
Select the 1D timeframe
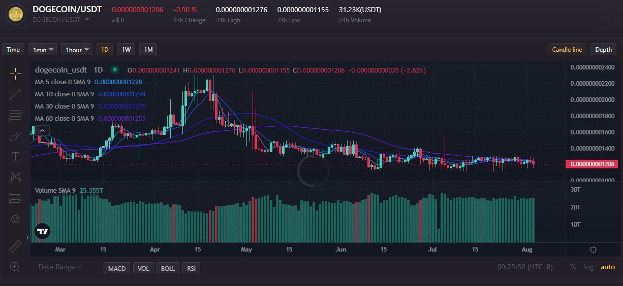click(x=105, y=49)
